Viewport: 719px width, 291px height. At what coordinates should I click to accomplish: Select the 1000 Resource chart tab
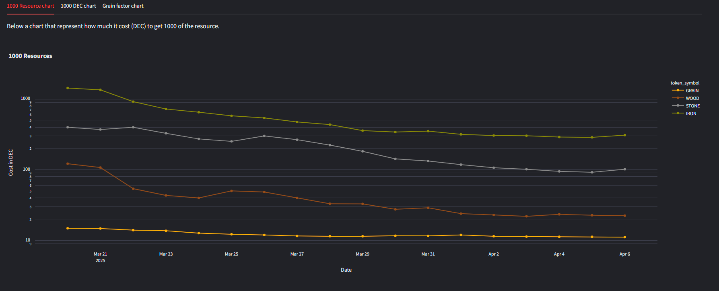[x=31, y=6]
